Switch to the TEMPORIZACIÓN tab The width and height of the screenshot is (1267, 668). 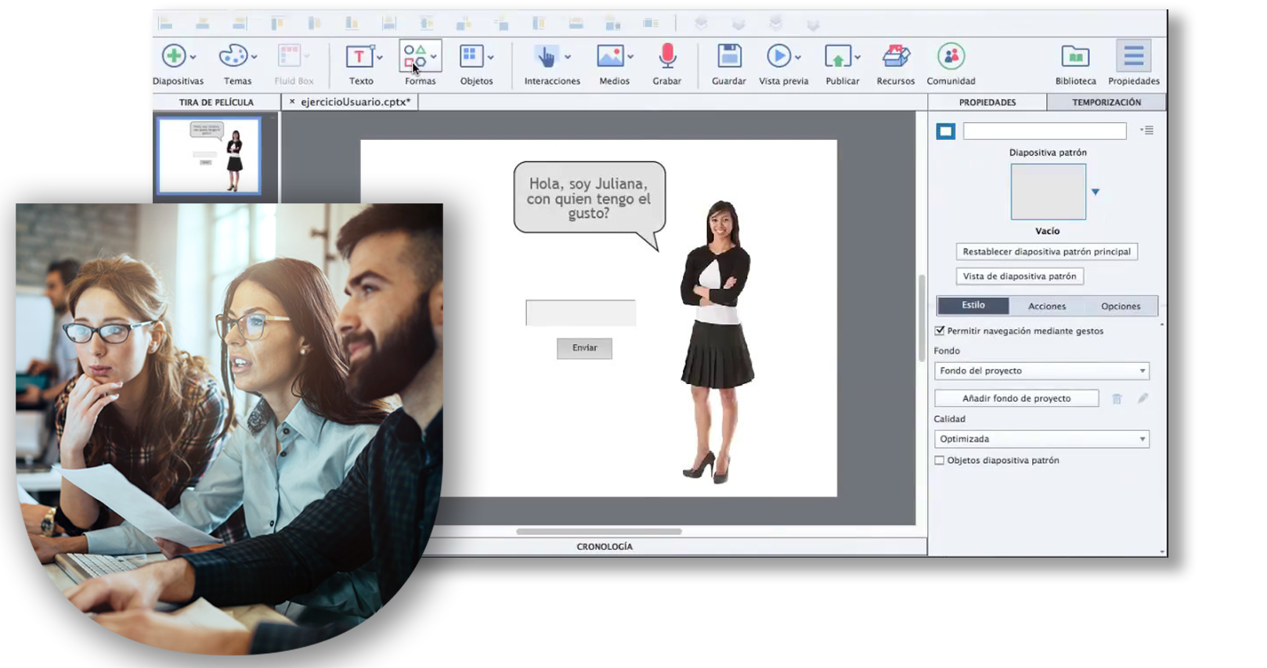pos(1106,102)
